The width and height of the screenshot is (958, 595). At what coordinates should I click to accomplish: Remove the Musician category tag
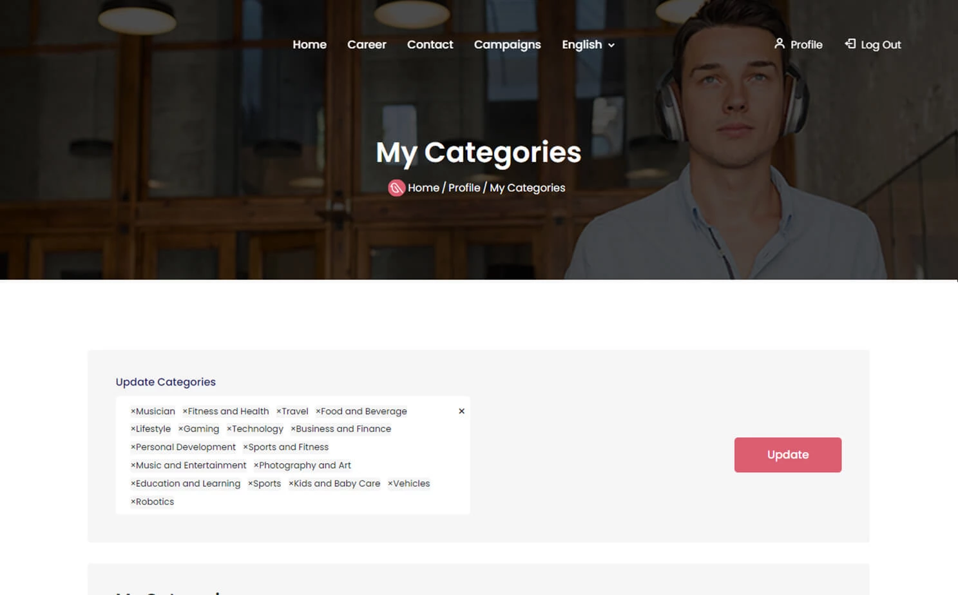click(x=131, y=411)
